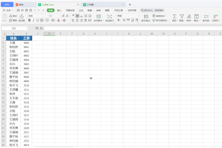Image resolution: width=222 pixels, height=148 pixels.
Task: Switch to the Insert (插入) ribbon tab
Action: 59,10
